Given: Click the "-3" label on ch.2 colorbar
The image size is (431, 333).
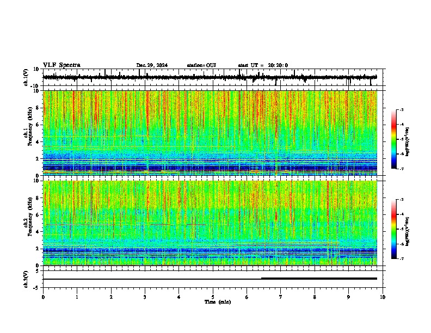Looking at the screenshot, I should click(401, 200).
